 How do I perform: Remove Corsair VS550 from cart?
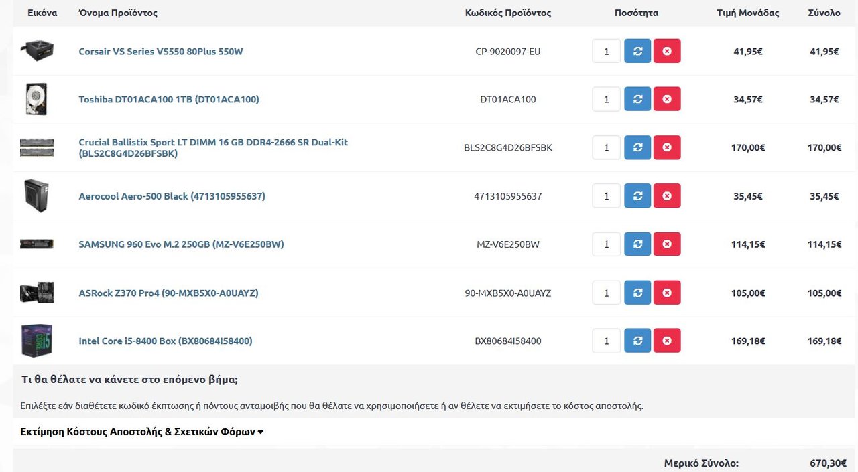(x=667, y=51)
